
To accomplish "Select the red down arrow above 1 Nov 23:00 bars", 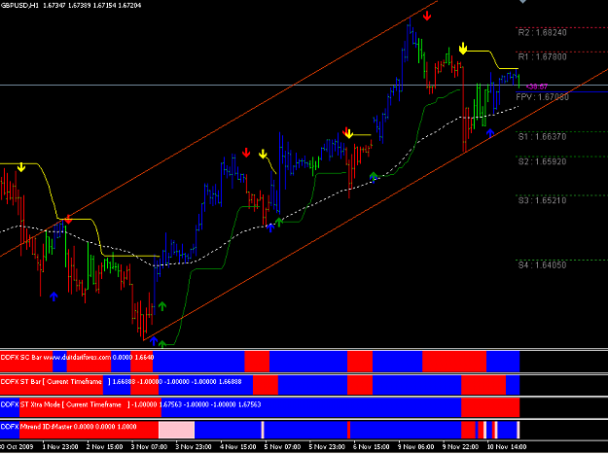I will (x=68, y=220).
